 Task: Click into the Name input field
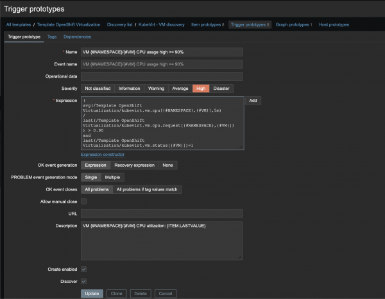click(162, 52)
